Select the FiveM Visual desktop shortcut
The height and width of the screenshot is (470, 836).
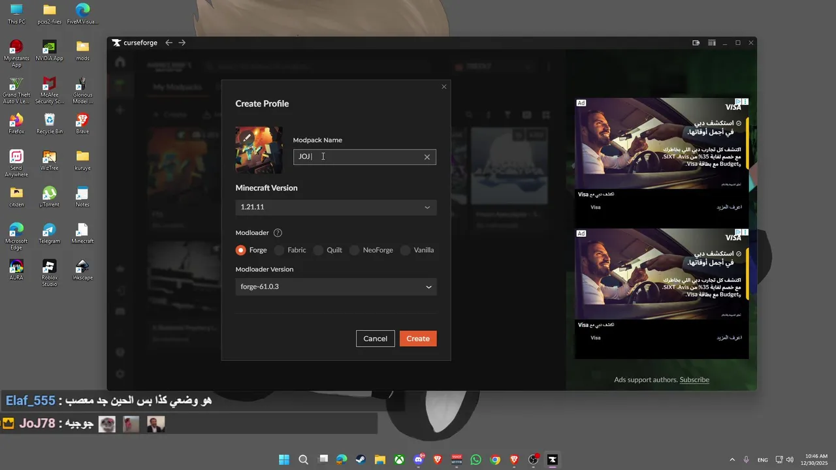[82, 14]
